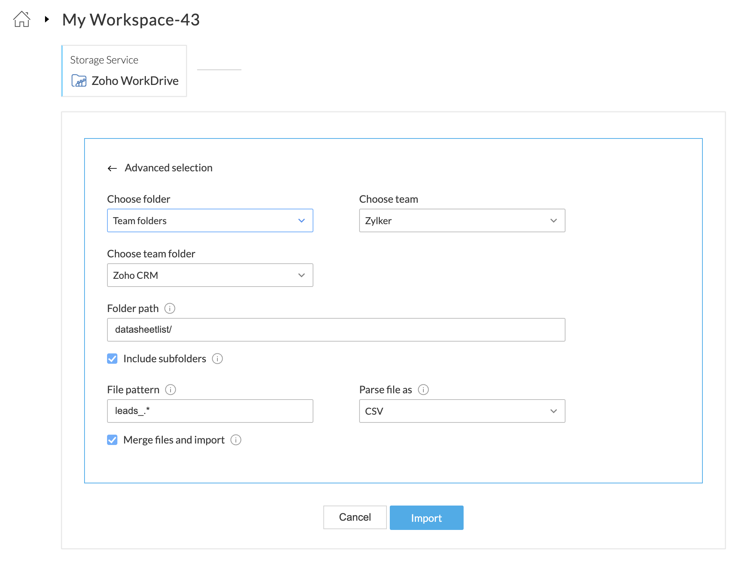The height and width of the screenshot is (565, 753).
Task: Open the Choose team dropdown showing Zylker
Action: [x=462, y=220]
